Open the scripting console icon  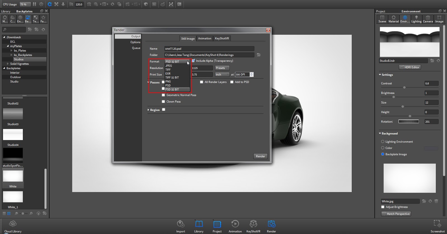[x=179, y=4]
